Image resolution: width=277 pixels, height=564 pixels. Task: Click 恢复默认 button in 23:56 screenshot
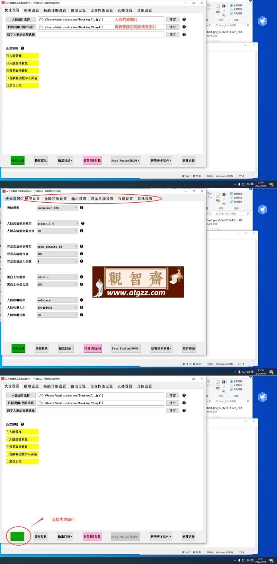[x=42, y=348]
